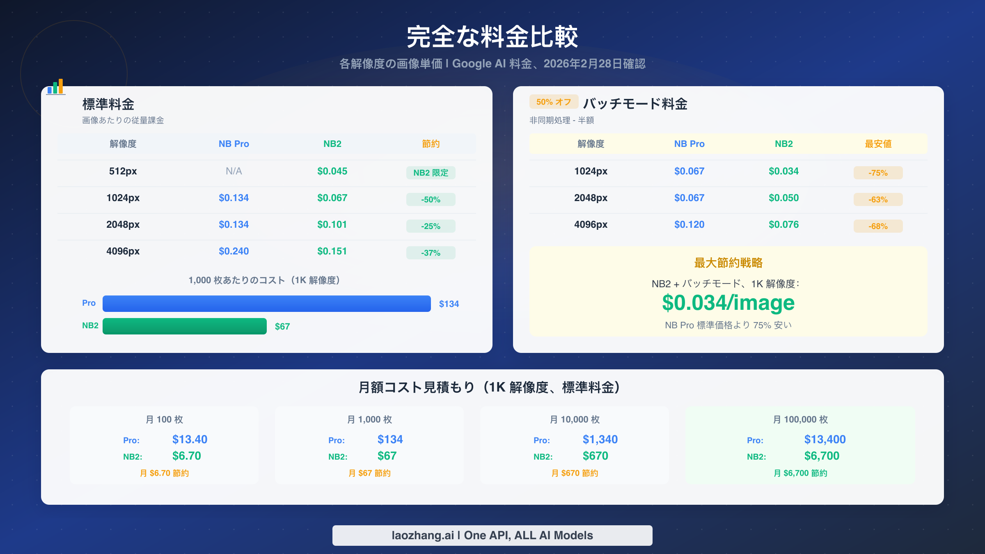Click the bar chart icon above 標準料金
Viewport: 985px width, 554px height.
[x=56, y=86]
